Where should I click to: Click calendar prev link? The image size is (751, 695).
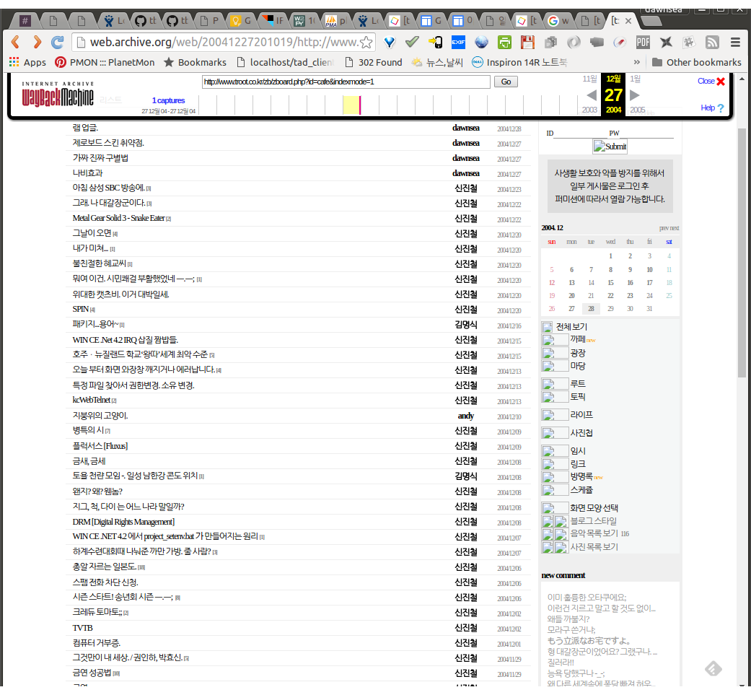click(x=664, y=228)
